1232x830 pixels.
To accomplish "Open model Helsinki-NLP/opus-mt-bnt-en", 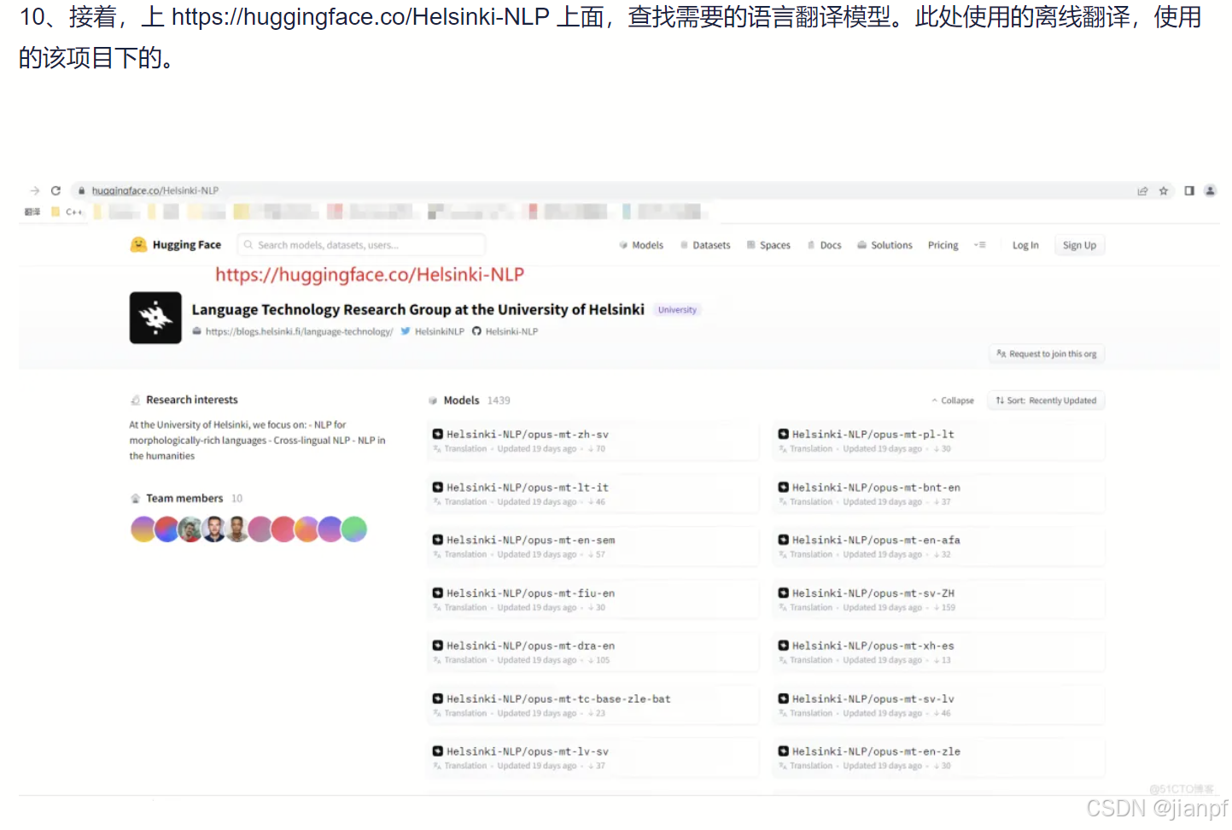I will pos(938,494).
